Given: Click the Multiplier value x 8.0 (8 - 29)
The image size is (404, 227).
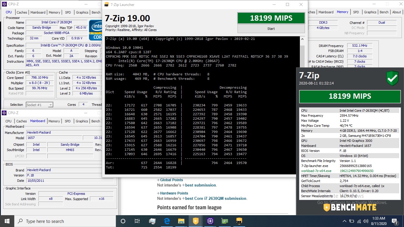Looking at the screenshot, I should pyautogui.click(x=39, y=83).
